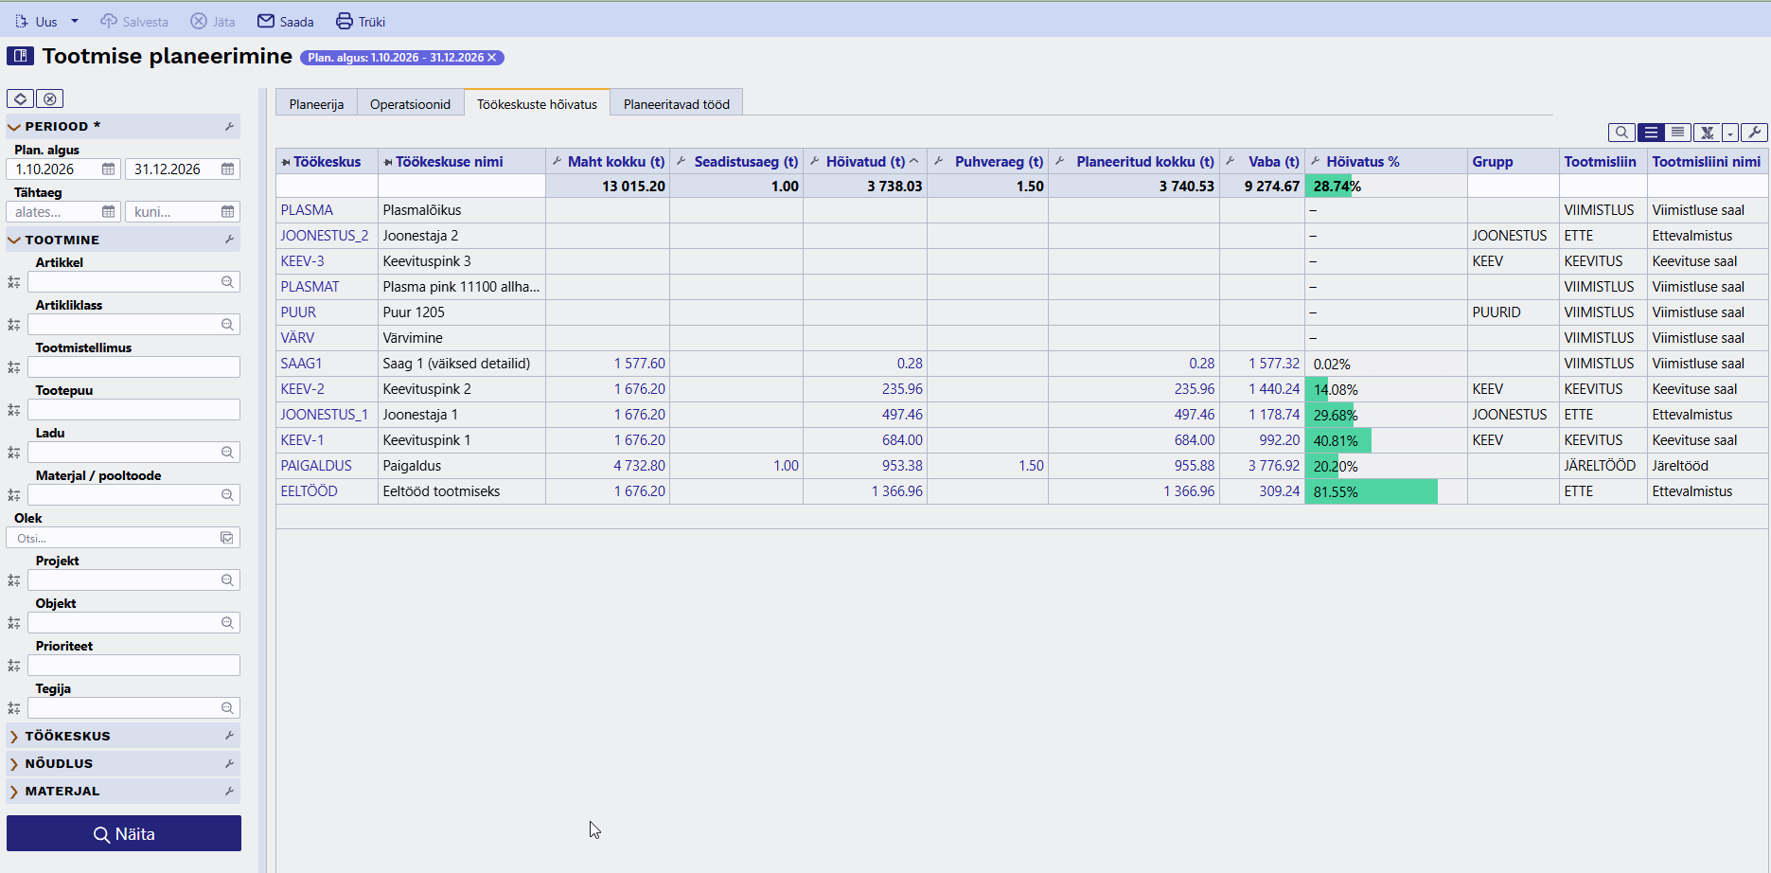Switch to the Planeerija tab

316,103
